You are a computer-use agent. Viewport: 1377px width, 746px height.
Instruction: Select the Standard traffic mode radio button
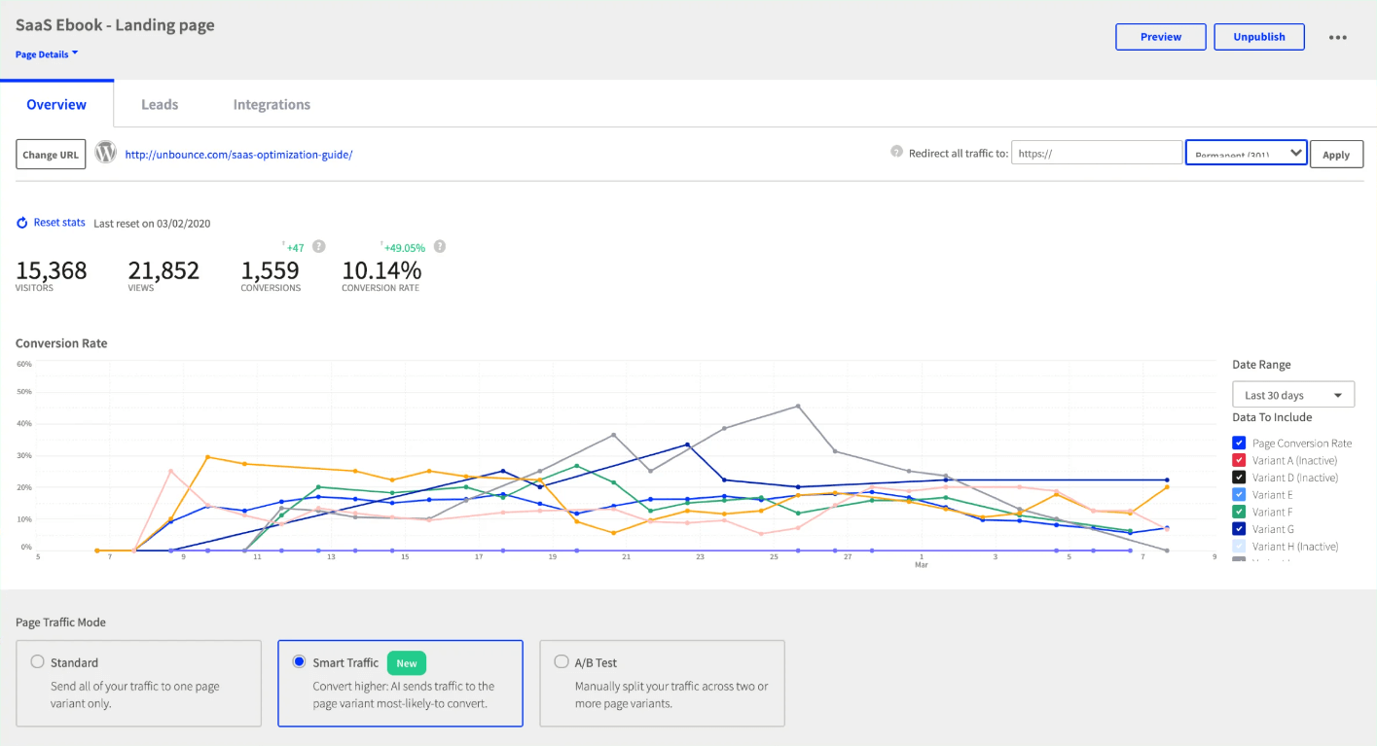click(36, 660)
